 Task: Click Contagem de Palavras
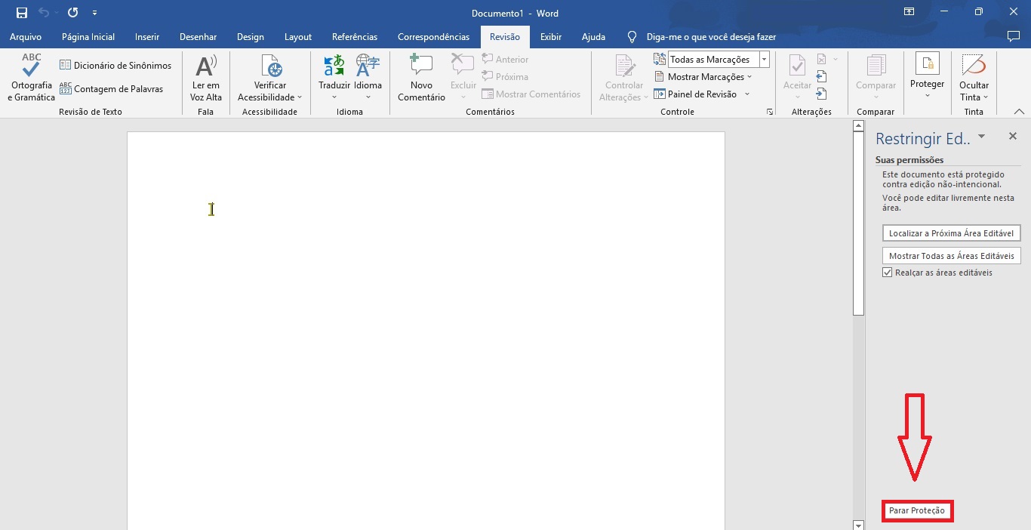(x=111, y=89)
